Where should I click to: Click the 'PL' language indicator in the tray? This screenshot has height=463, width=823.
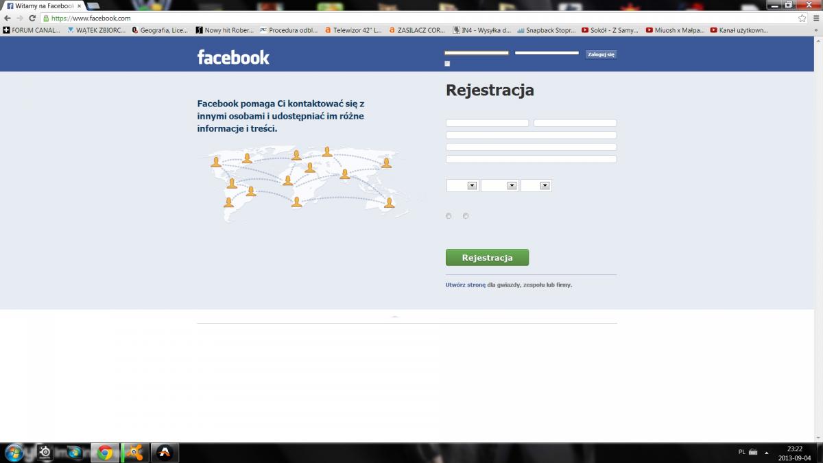pos(742,452)
